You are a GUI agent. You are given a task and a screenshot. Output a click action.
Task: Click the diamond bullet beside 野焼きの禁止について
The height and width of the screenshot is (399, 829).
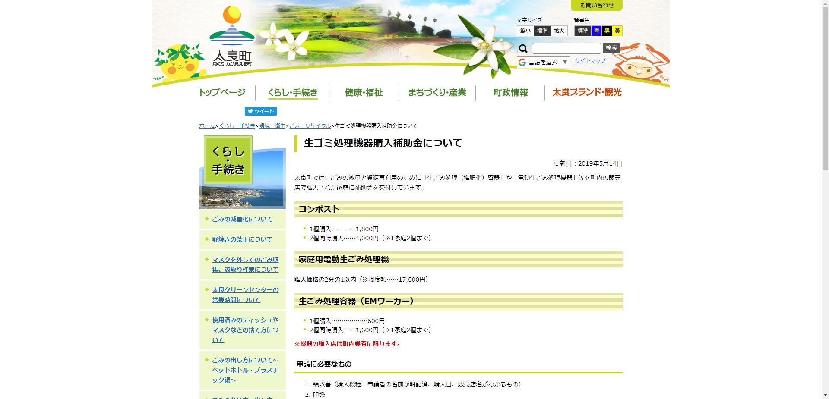click(206, 239)
